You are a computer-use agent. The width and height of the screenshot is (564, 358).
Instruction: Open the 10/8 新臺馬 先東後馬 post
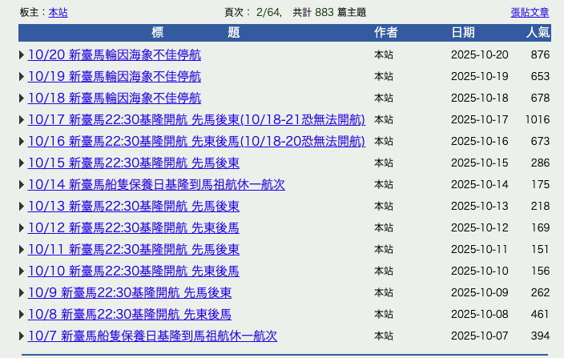coord(129,315)
